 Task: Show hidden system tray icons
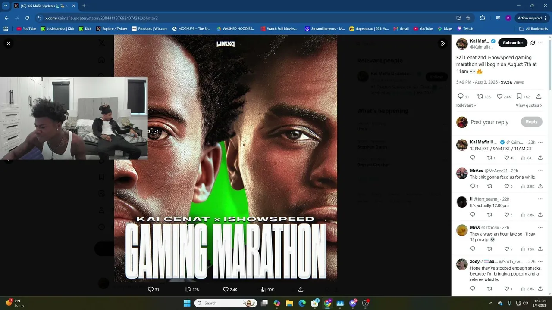pos(491,303)
